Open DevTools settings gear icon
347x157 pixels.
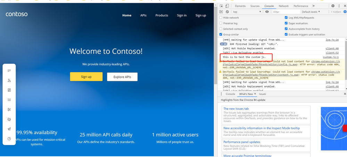(333, 6)
